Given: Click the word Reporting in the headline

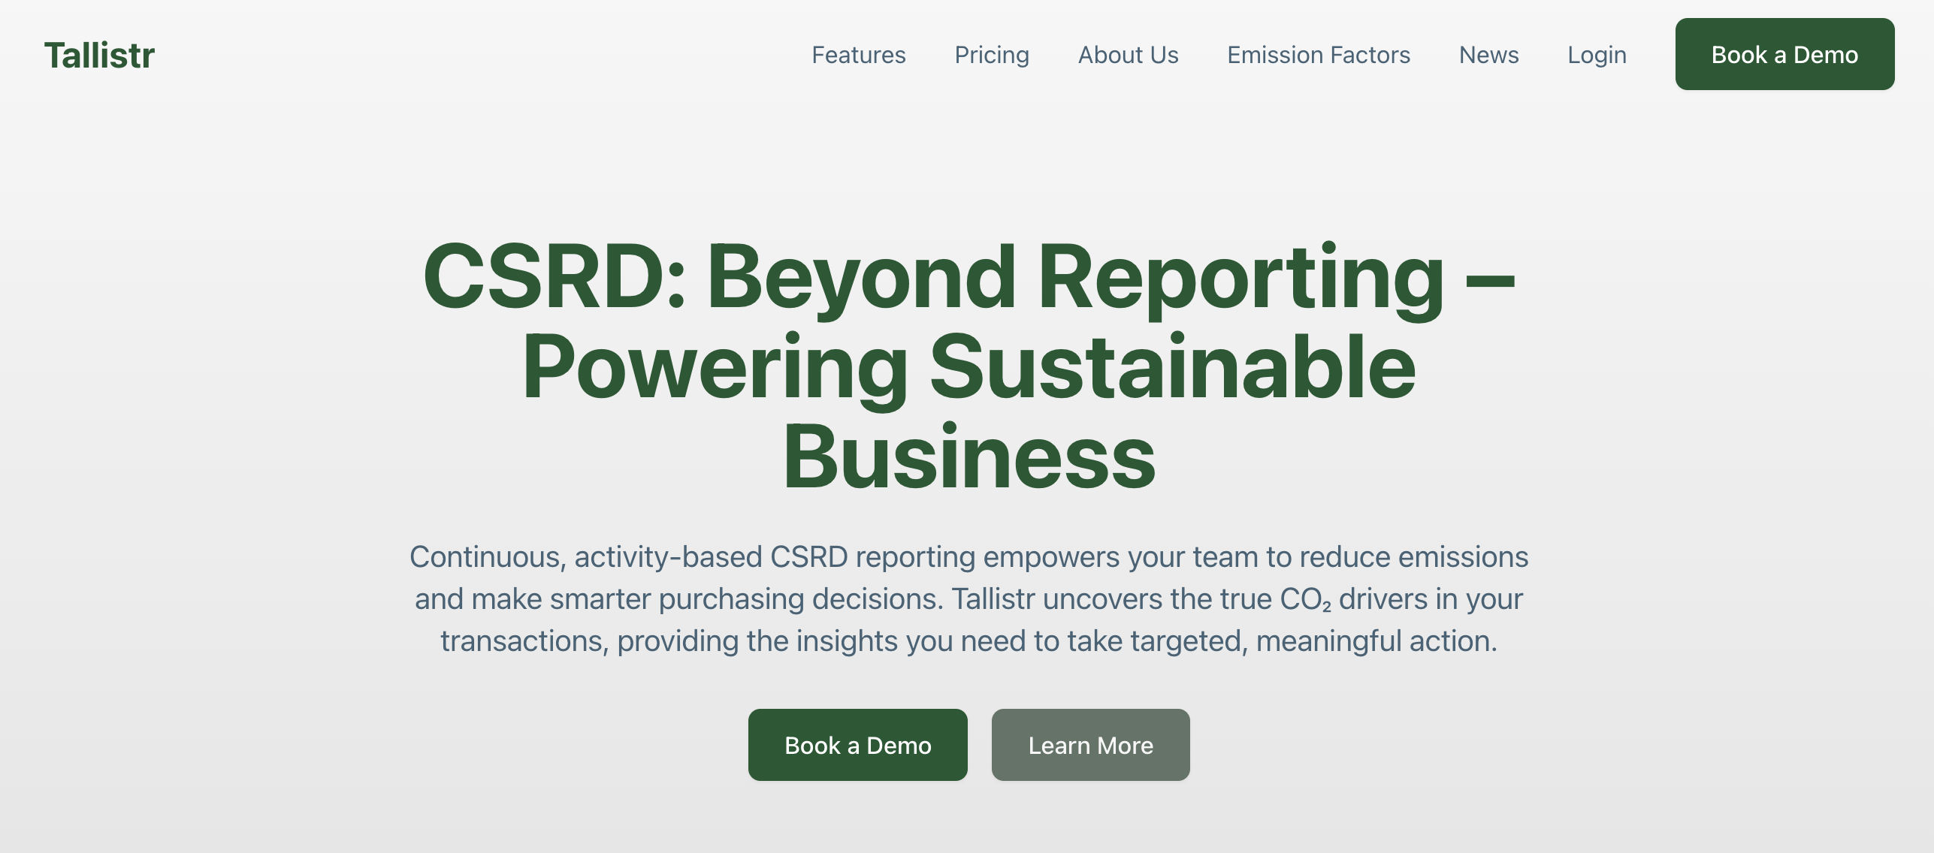Looking at the screenshot, I should coord(1240,276).
